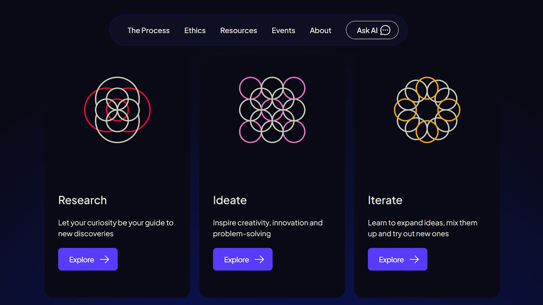The image size is (543, 305).
Task: Click the yellow circular ring Iterate graphic
Action: [427, 110]
